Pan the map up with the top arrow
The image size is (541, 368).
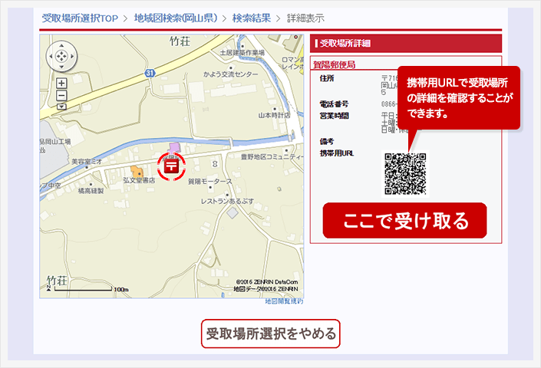coord(61,45)
